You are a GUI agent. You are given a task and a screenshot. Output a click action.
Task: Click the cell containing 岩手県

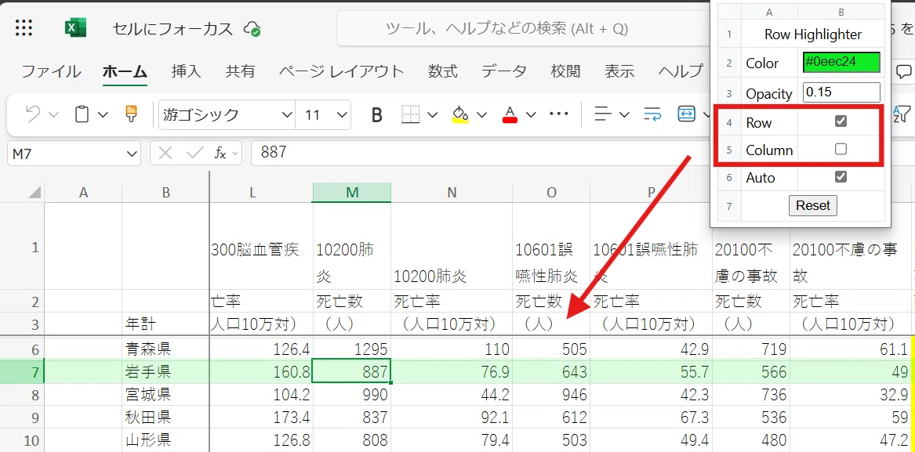pos(165,371)
